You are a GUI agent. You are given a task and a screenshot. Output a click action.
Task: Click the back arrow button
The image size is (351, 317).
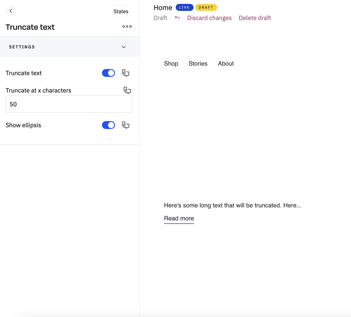tap(11, 11)
